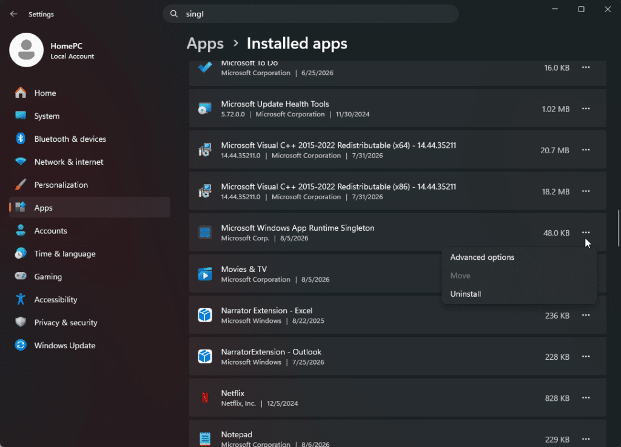Image resolution: width=621 pixels, height=447 pixels.
Task: Open System settings
Action: click(90, 116)
